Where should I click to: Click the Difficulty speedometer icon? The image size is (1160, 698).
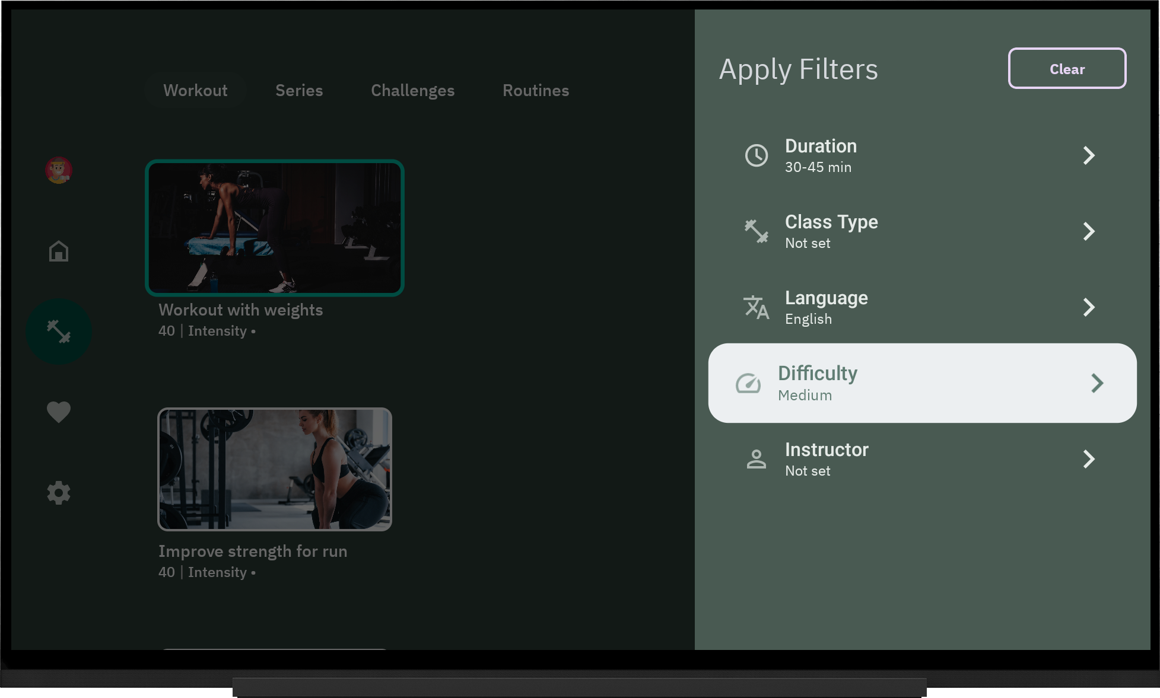click(748, 383)
